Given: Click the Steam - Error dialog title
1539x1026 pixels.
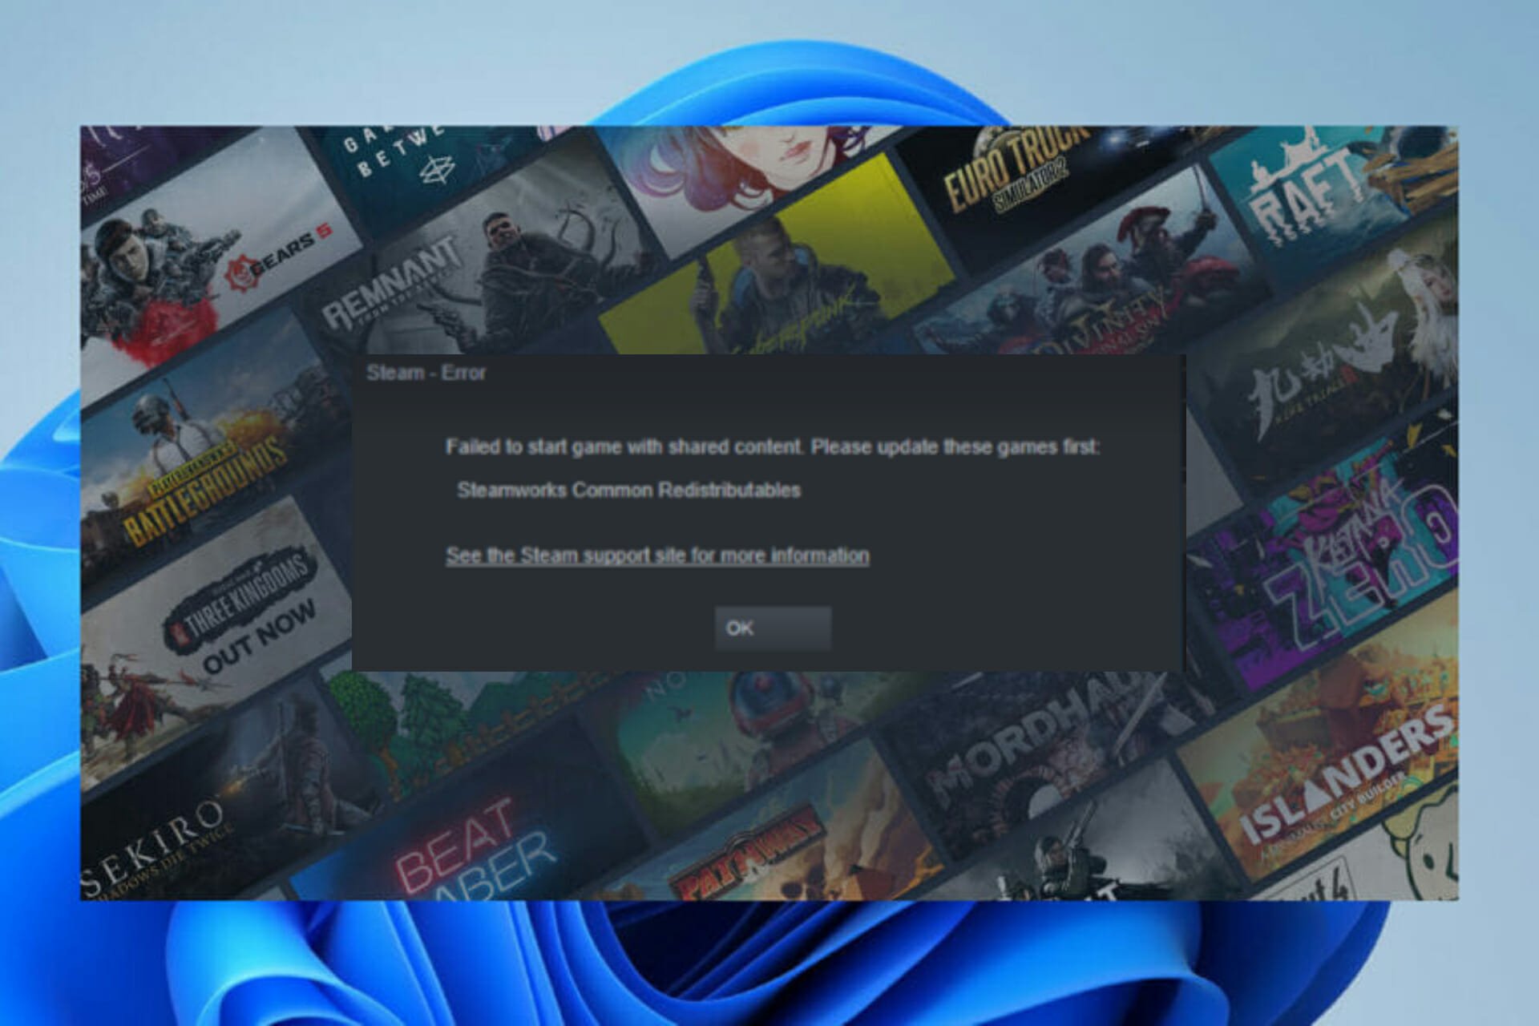Looking at the screenshot, I should [426, 373].
